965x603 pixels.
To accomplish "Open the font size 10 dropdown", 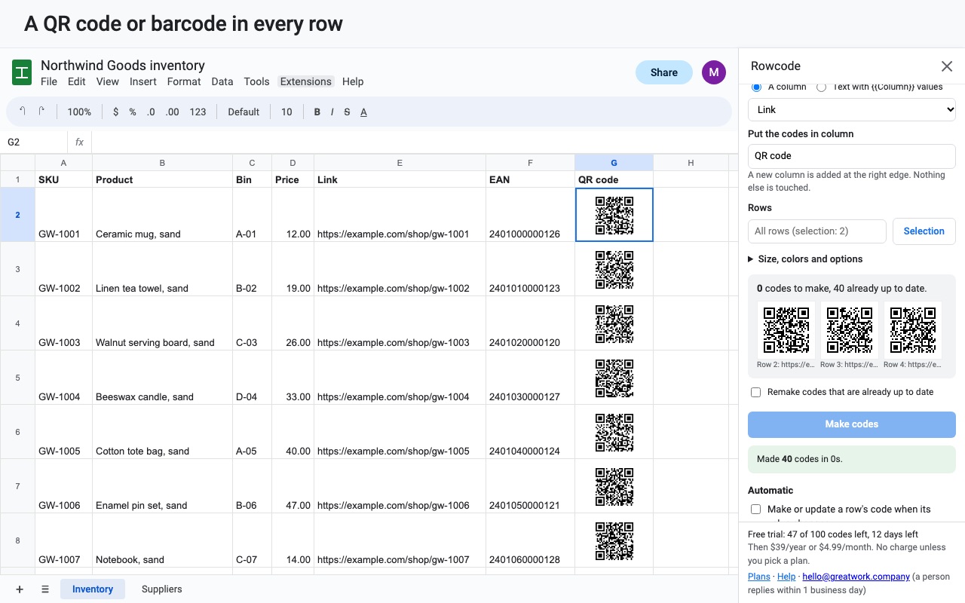I will pos(286,112).
